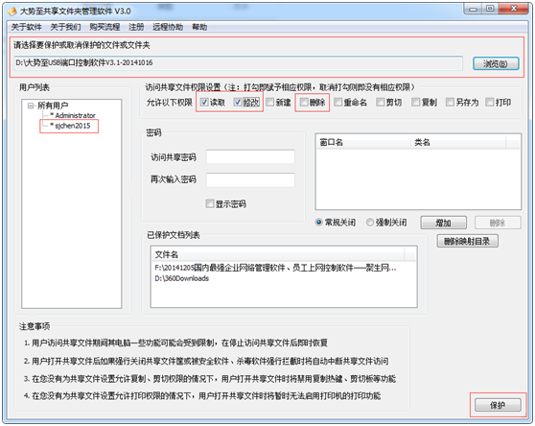Image resolution: width=535 pixels, height=426 pixels.
Task: Click the 浏览(B) button
Action: [x=496, y=63]
